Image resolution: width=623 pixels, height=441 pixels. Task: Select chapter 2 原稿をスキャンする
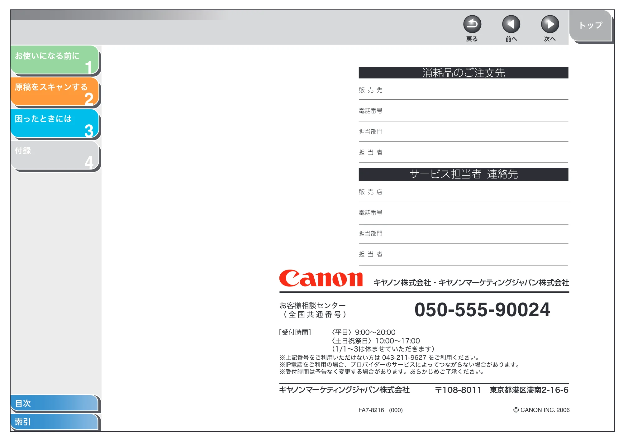coord(55,92)
